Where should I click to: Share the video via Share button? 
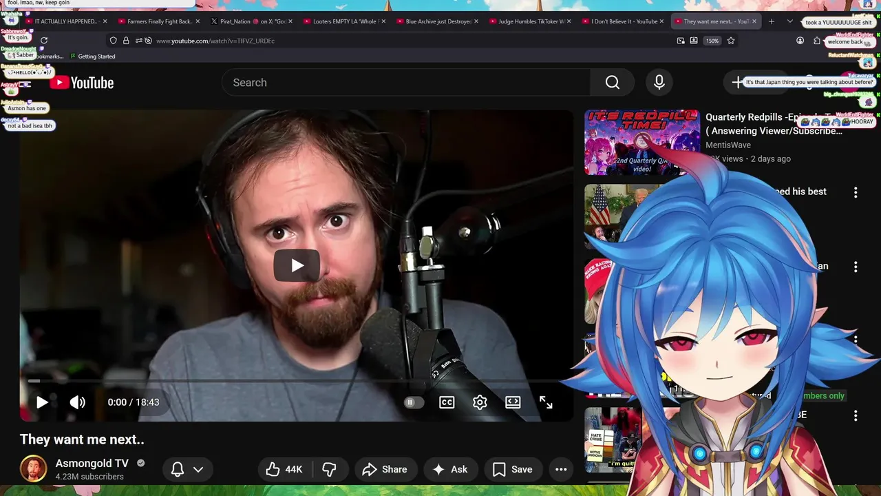coord(385,469)
